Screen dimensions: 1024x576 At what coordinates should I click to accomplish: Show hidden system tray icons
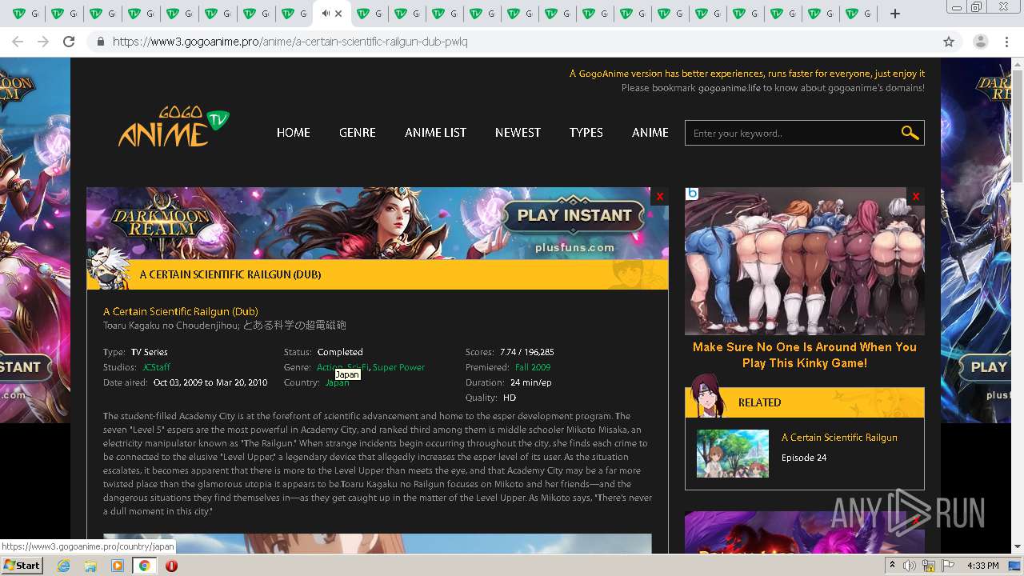(x=892, y=566)
